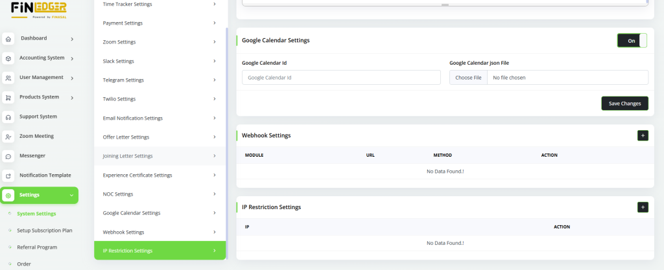The width and height of the screenshot is (664, 270).
Task: Click the Products System cart icon
Action: tap(8, 98)
